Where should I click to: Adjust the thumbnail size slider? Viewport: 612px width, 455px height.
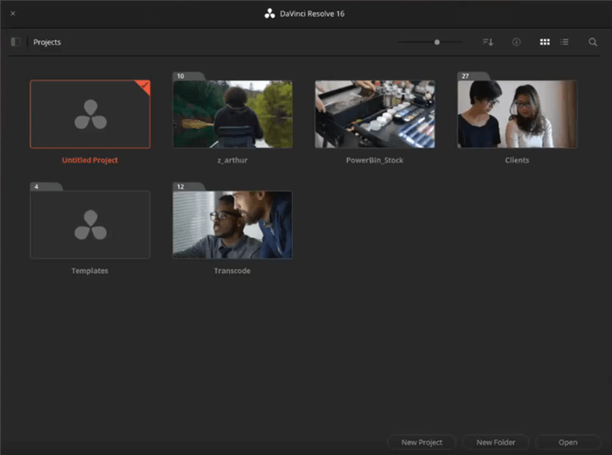(x=436, y=42)
